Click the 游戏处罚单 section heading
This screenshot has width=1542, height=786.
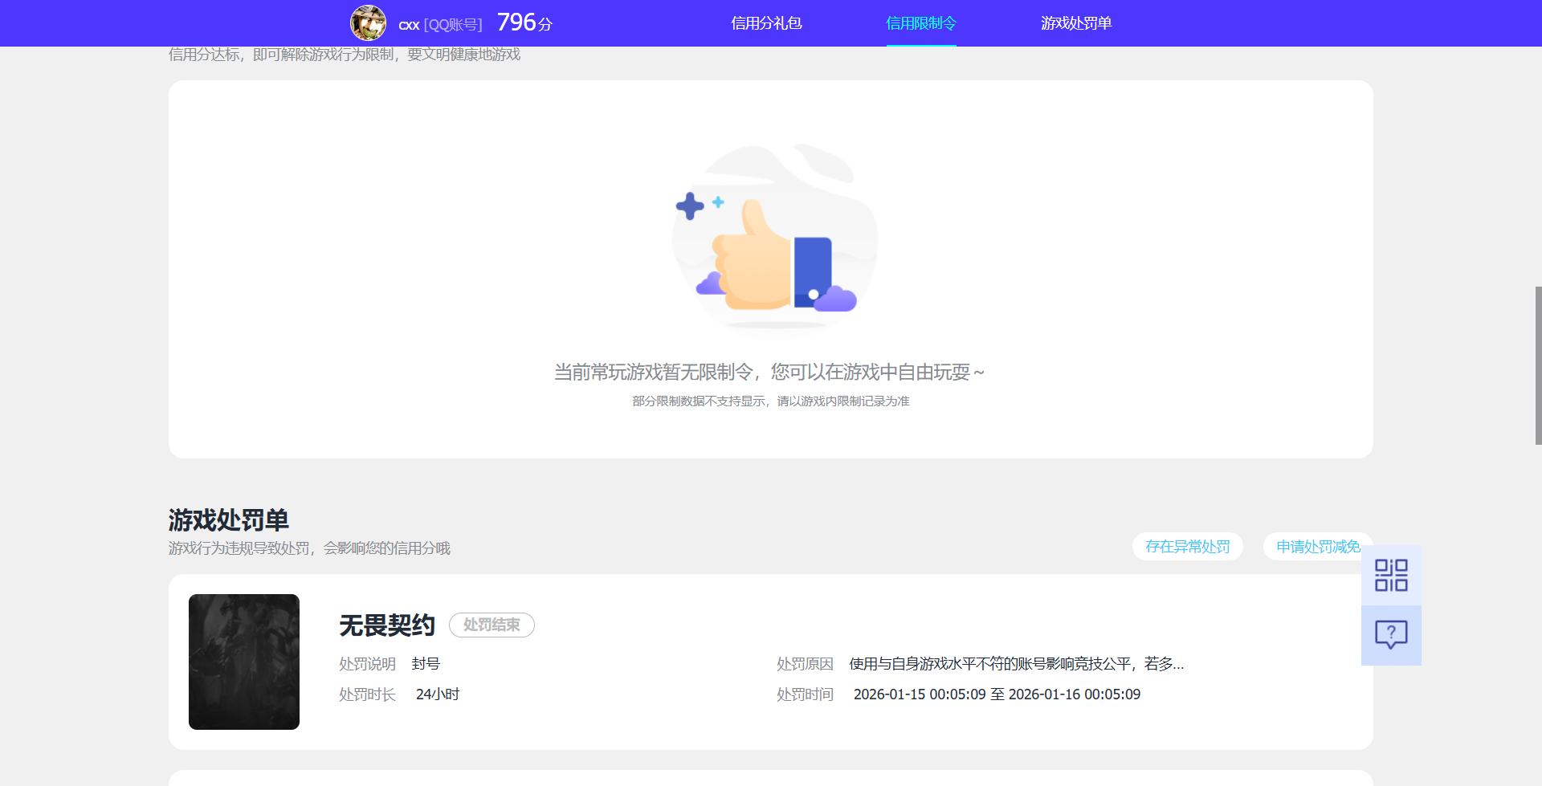230,519
